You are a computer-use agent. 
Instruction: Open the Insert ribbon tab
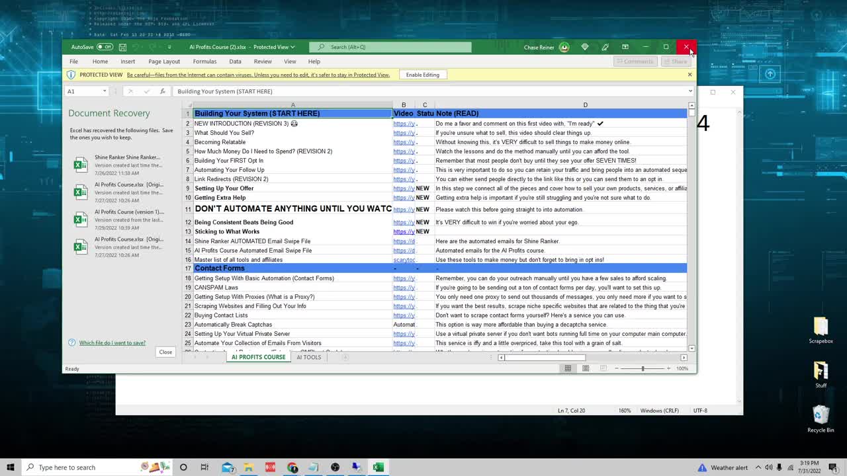[128, 61]
